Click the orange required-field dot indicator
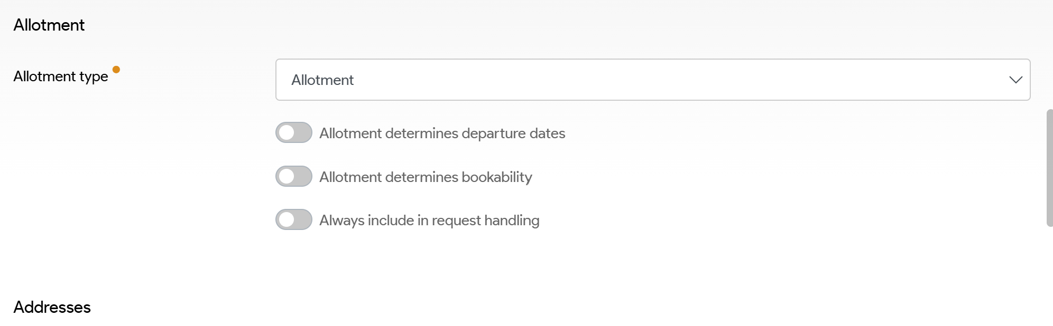 [x=116, y=70]
